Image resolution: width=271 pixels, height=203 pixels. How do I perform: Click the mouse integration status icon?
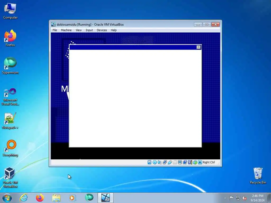[195, 162]
